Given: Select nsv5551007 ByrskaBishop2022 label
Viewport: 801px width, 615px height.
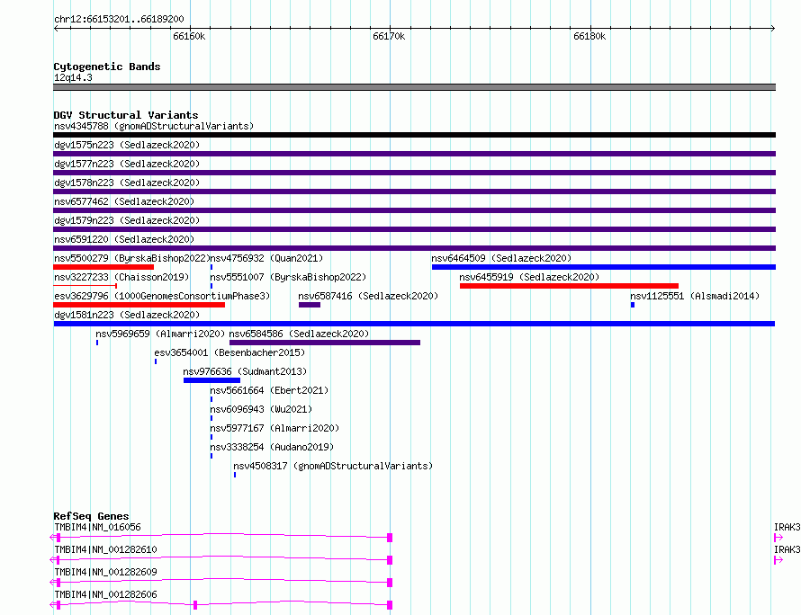Looking at the screenshot, I should [x=288, y=277].
